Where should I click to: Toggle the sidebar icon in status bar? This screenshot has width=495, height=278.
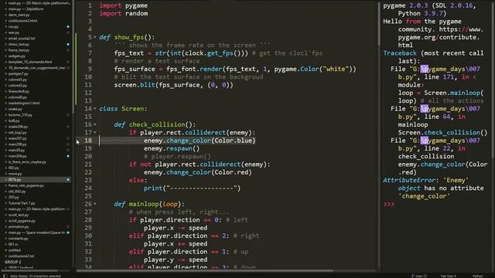click(5, 276)
